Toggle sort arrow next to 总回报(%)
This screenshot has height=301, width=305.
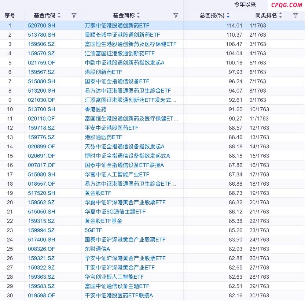click(x=228, y=15)
